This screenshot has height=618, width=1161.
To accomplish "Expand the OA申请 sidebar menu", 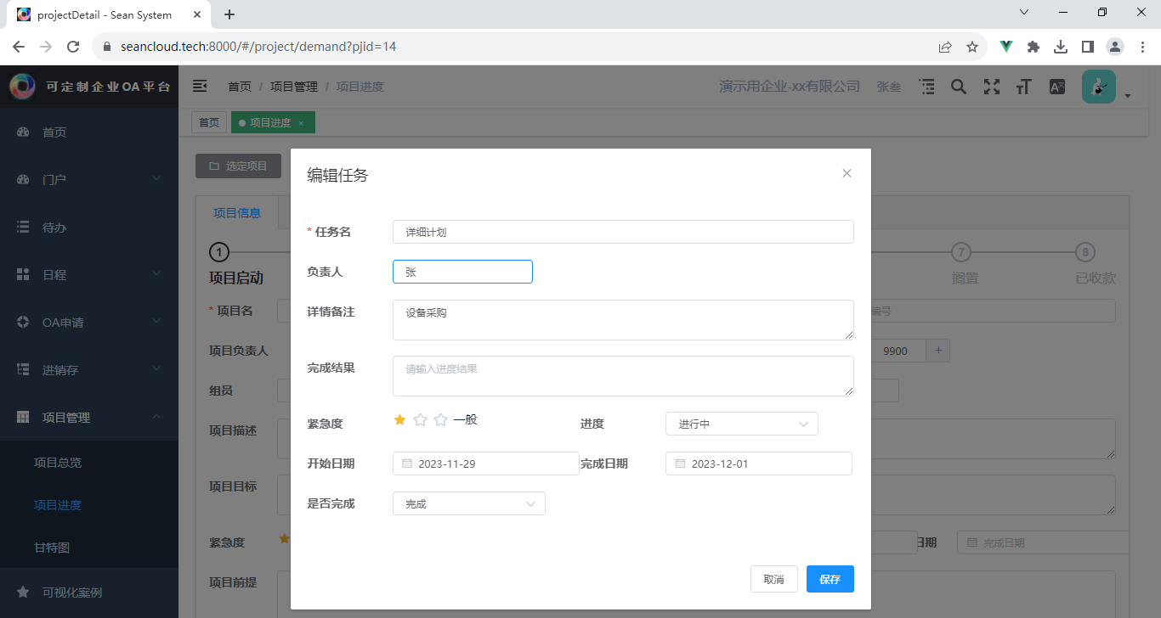I will coord(89,322).
